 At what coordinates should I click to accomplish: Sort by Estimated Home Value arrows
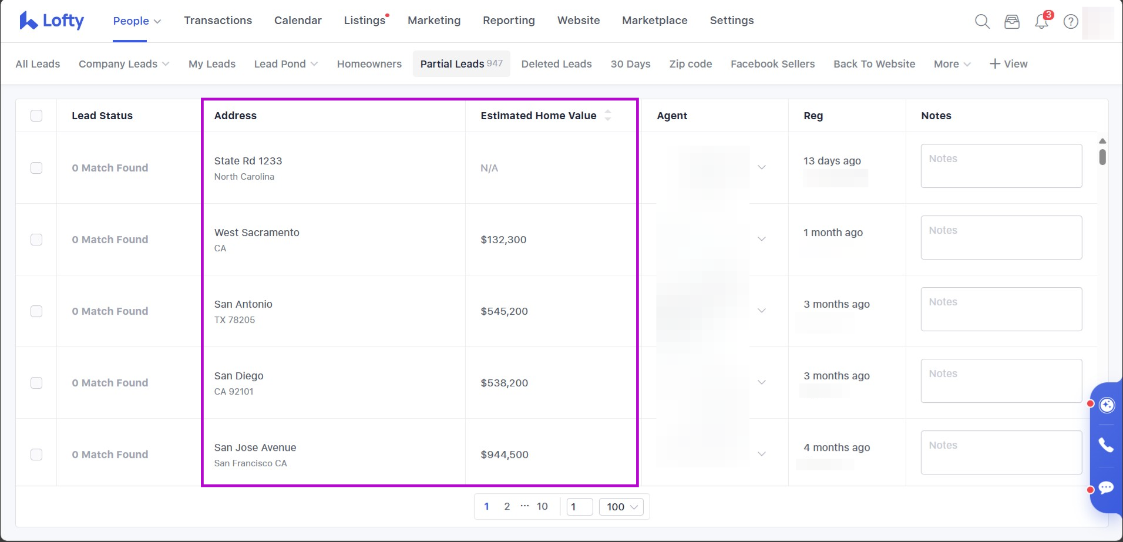coord(608,116)
